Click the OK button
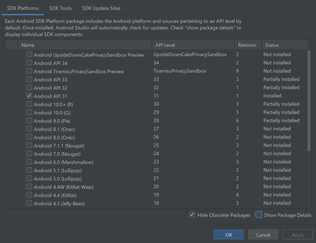 (229, 235)
